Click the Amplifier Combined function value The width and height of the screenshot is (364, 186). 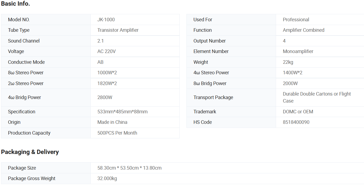click(303, 30)
